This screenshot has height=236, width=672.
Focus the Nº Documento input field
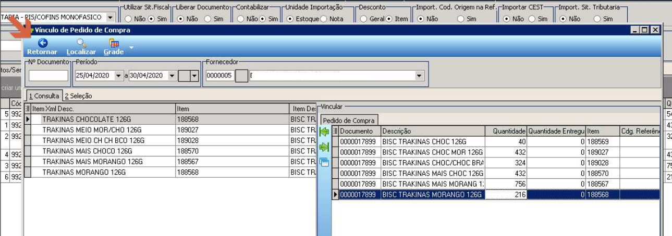click(48, 75)
